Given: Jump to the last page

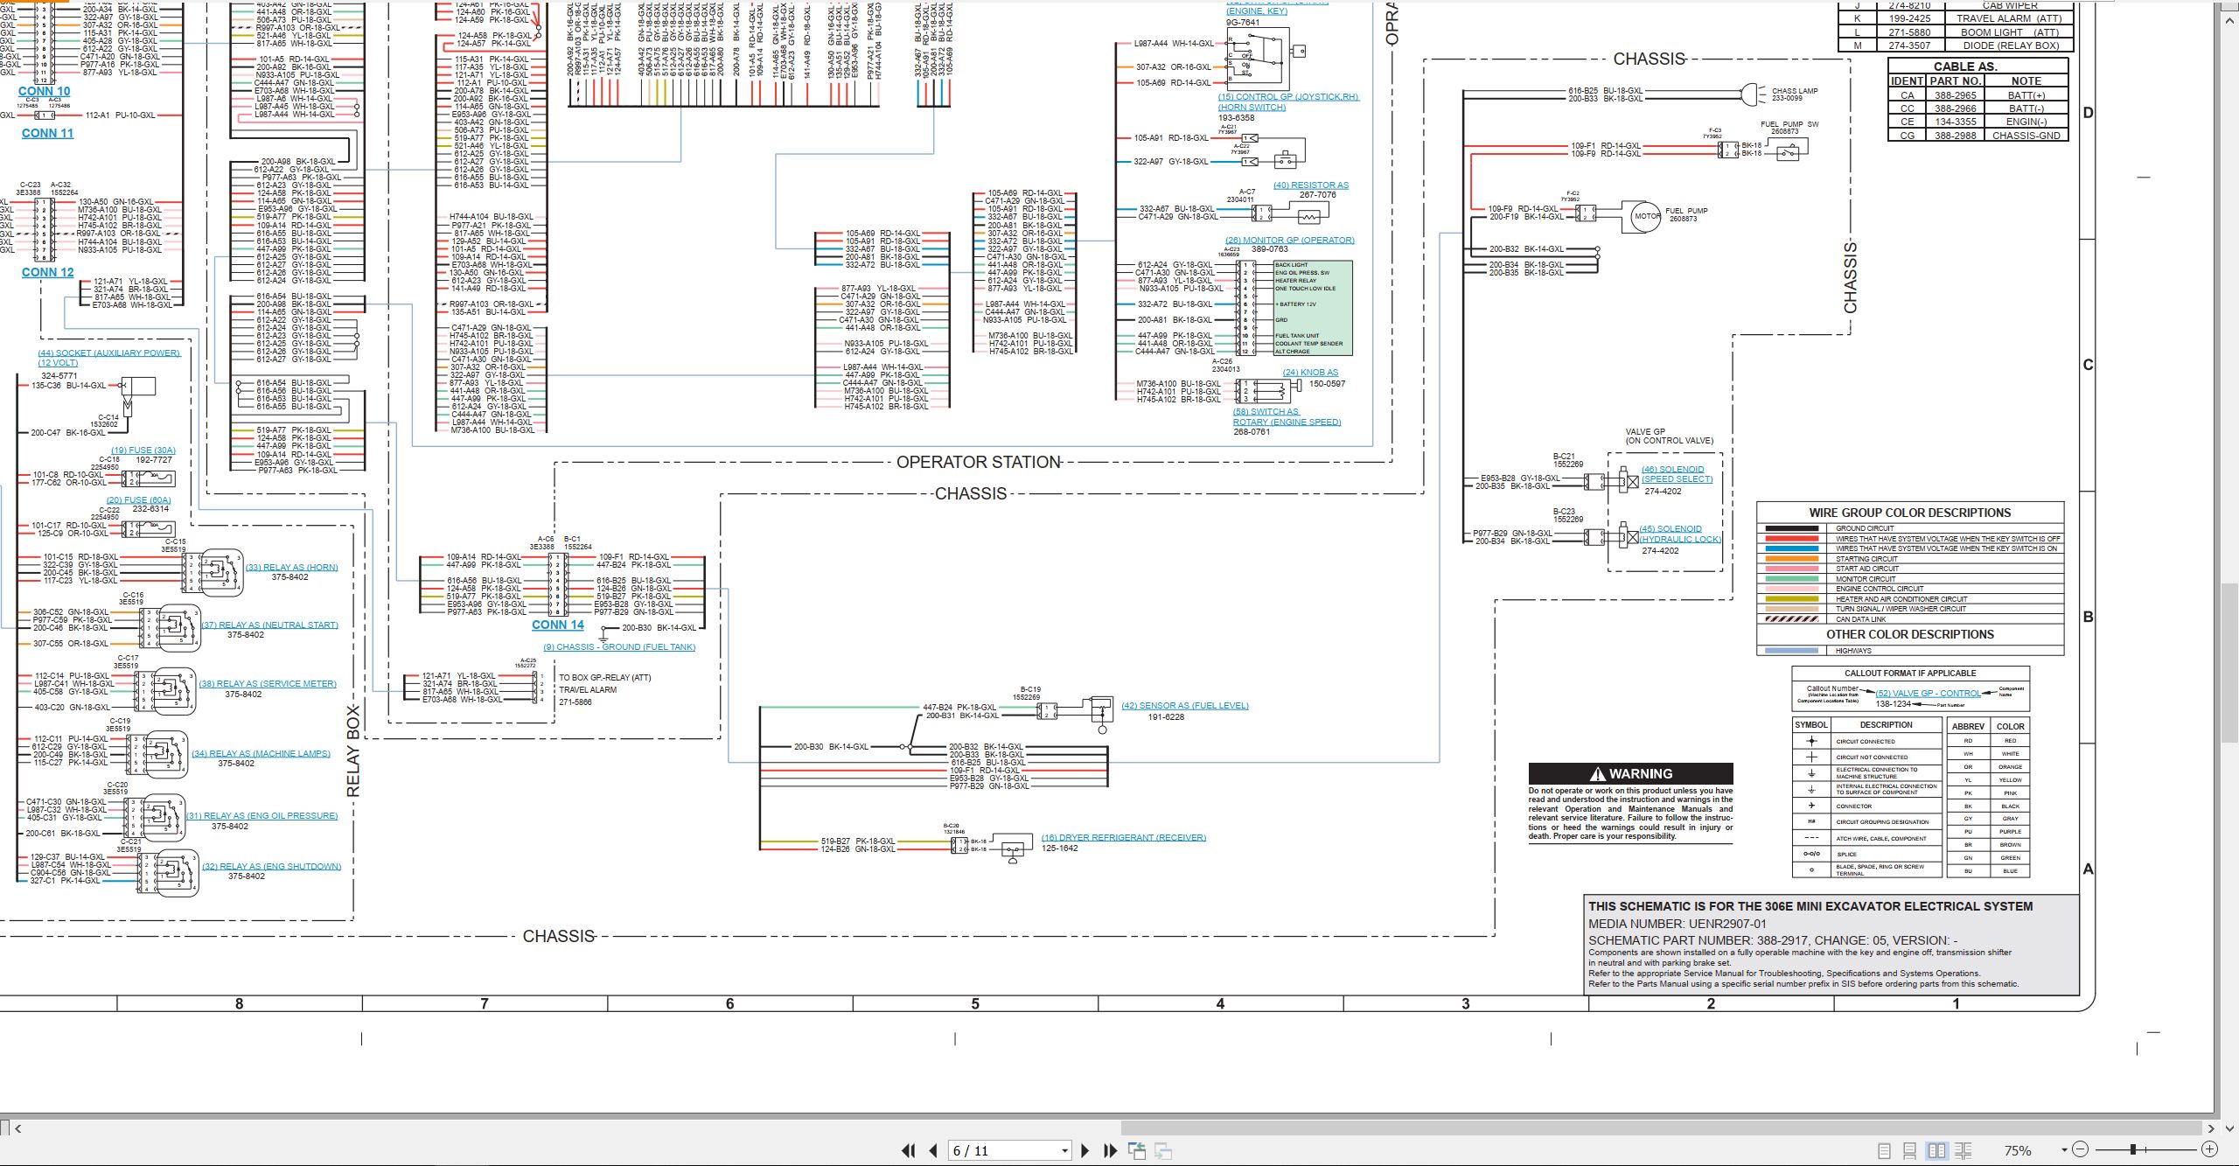Looking at the screenshot, I should 1111,1151.
